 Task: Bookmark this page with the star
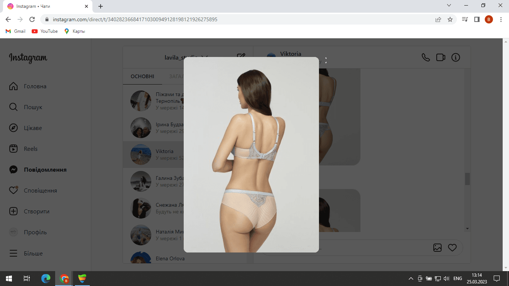pyautogui.click(x=450, y=19)
